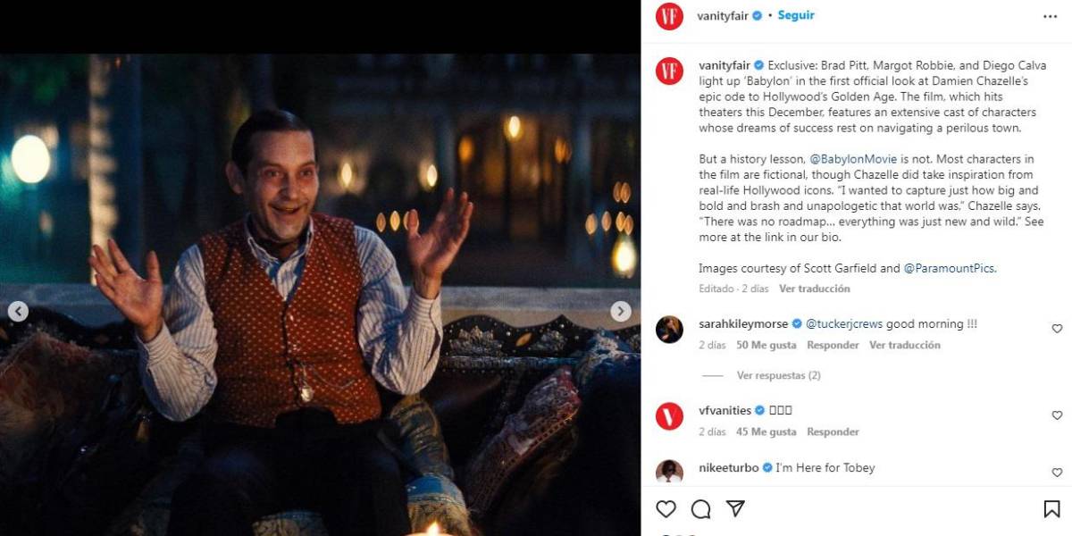Like the vfvanities comment
This screenshot has width=1072, height=536.
[1057, 415]
